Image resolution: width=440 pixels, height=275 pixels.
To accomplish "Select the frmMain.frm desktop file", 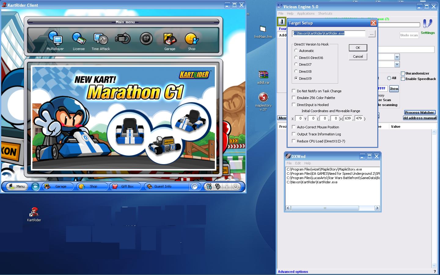I will point(263,32).
